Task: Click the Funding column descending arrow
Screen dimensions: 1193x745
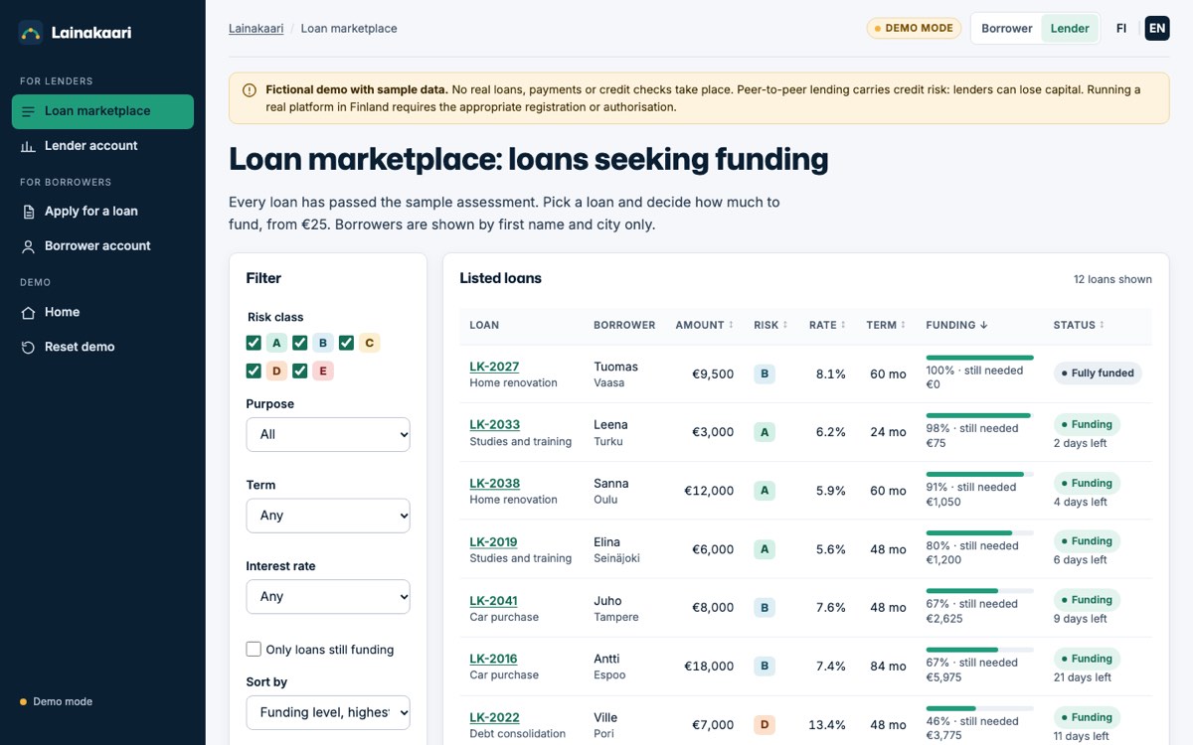Action: coord(984,325)
